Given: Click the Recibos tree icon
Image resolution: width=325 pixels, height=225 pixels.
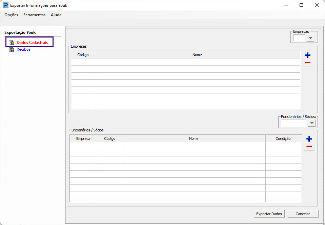Looking at the screenshot, I should point(12,49).
